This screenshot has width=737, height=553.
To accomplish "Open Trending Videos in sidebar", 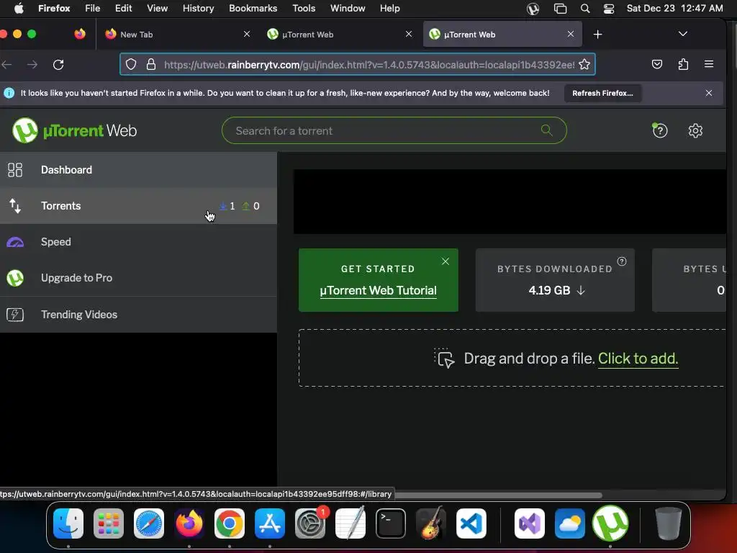I will [x=138, y=315].
